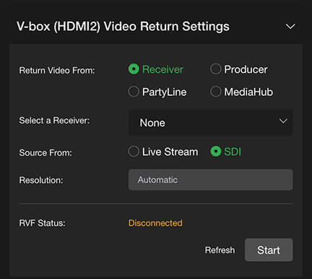
Task: Click the V-box (HDMI2) Video Return Settings title
Action: 123,26
